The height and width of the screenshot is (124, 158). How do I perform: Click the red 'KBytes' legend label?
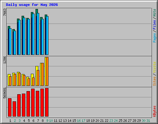click(x=154, y=111)
